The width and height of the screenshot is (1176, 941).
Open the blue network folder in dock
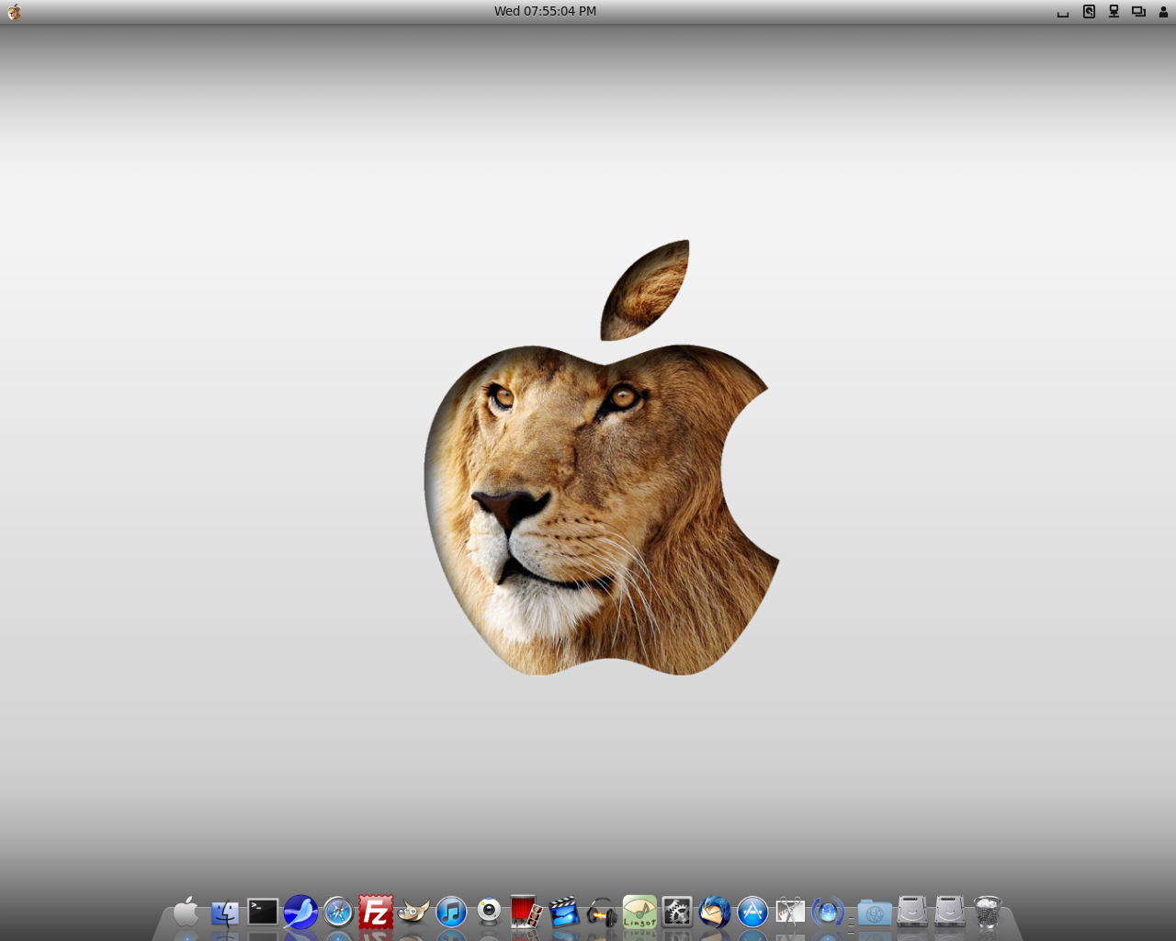875,913
